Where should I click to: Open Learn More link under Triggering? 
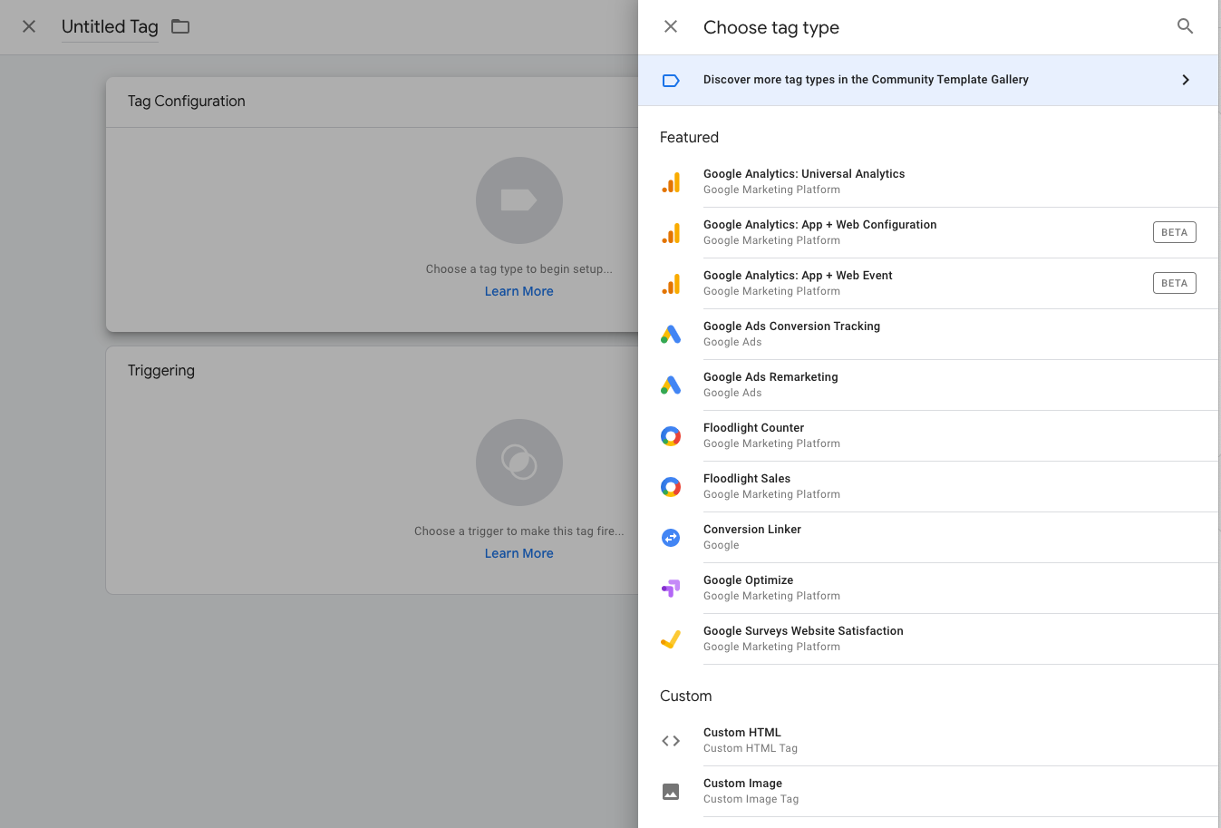pyautogui.click(x=518, y=553)
